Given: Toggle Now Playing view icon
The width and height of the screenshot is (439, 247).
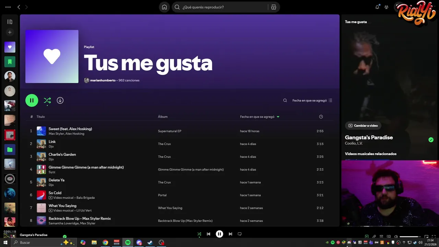Looking at the screenshot, I should click(367, 236).
